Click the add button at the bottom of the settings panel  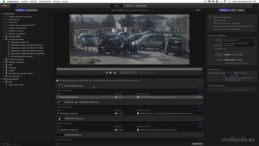click(x=3, y=144)
